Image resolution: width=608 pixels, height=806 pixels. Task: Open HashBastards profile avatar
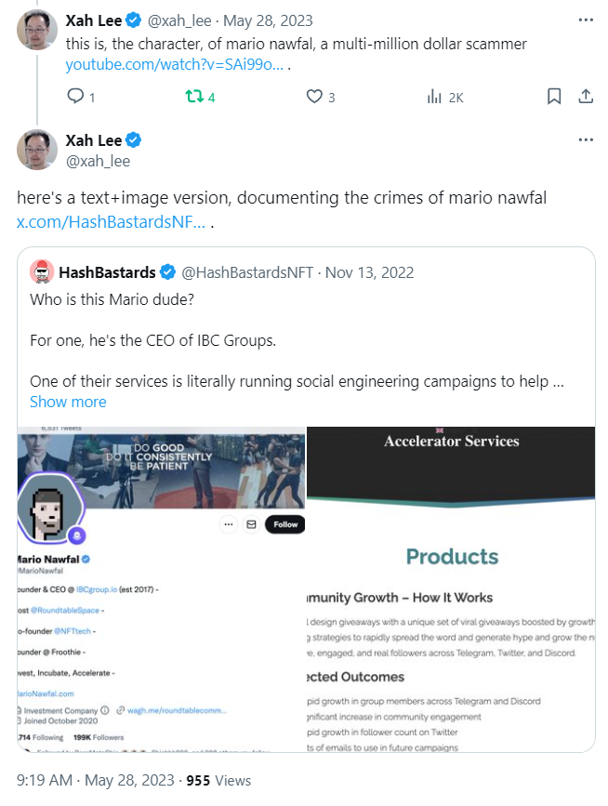click(43, 272)
